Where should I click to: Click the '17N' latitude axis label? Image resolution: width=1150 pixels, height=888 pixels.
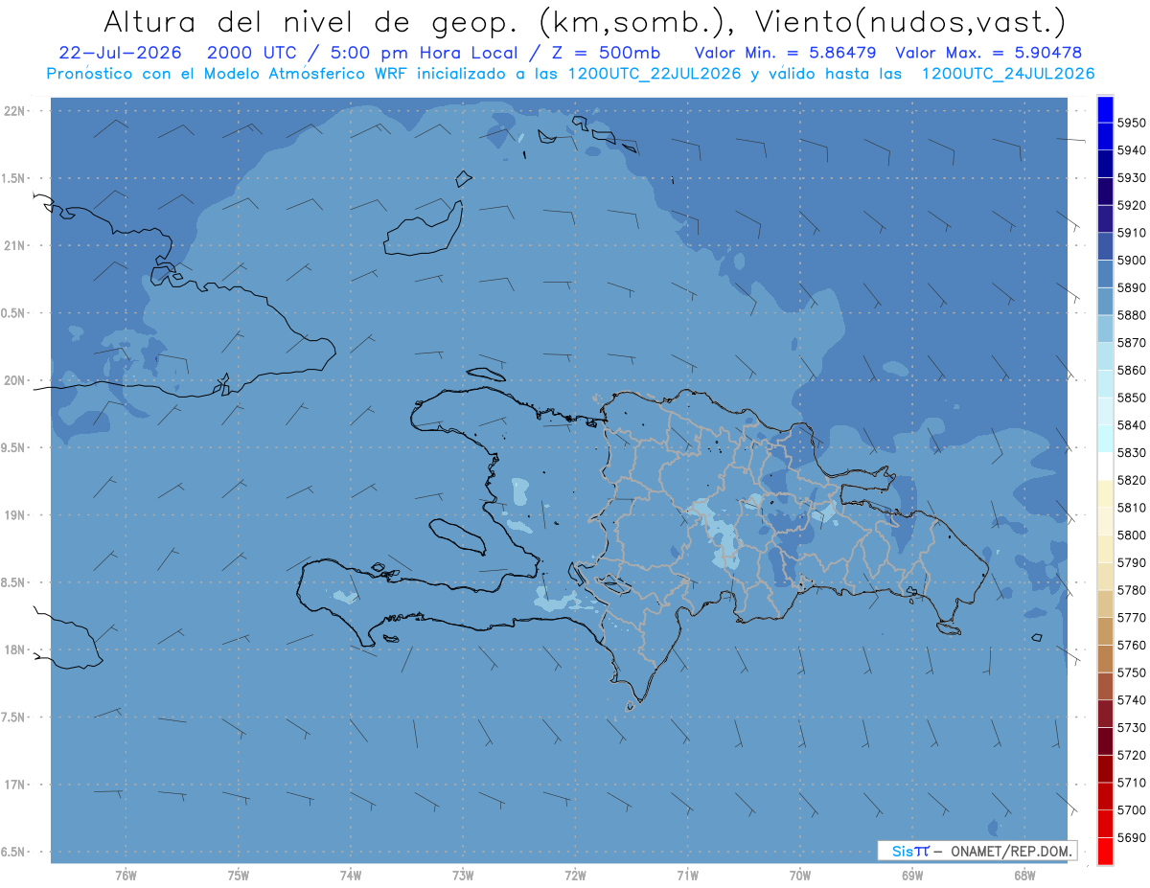(14, 785)
